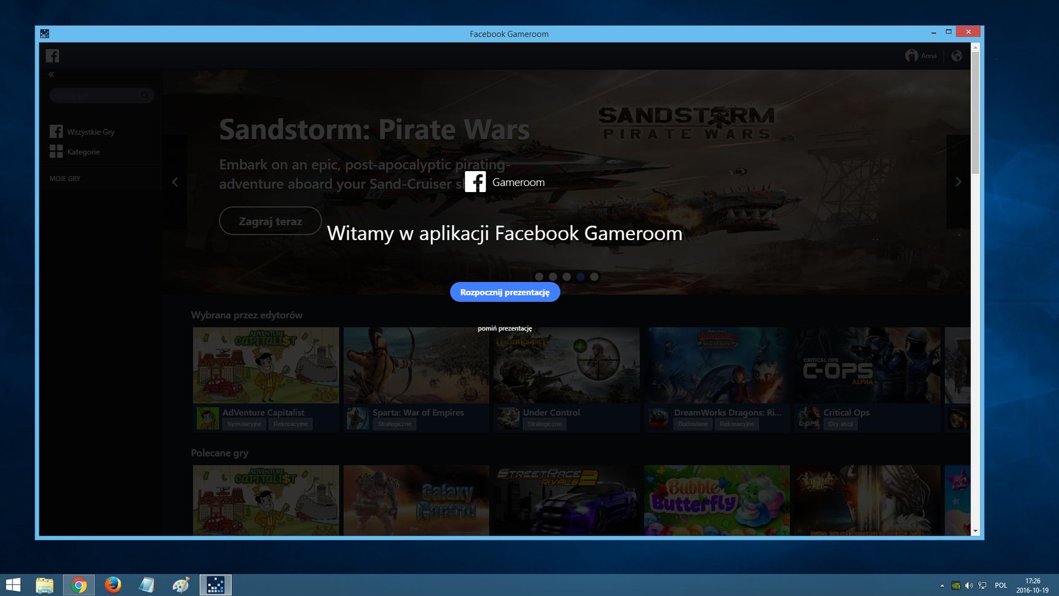Open Kategorie in the sidebar
The image size is (1059, 596).
point(83,151)
